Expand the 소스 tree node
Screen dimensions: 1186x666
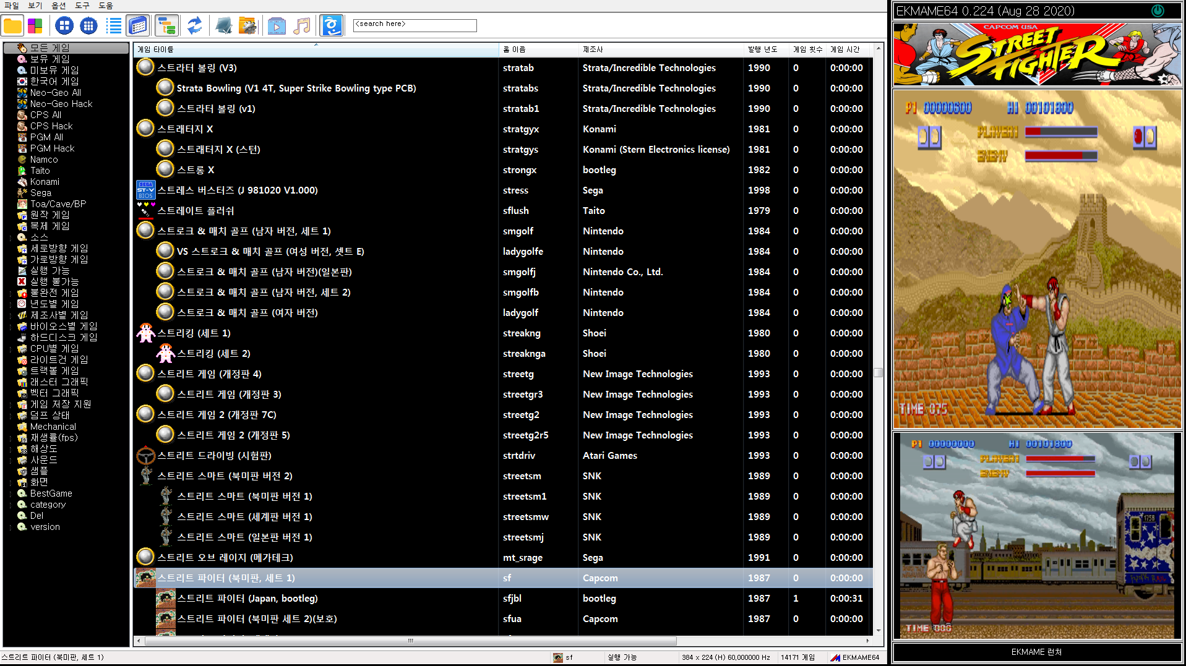pyautogui.click(x=11, y=237)
